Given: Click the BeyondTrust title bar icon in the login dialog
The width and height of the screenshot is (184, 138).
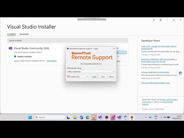Looking at the screenshot, I should [68, 49].
